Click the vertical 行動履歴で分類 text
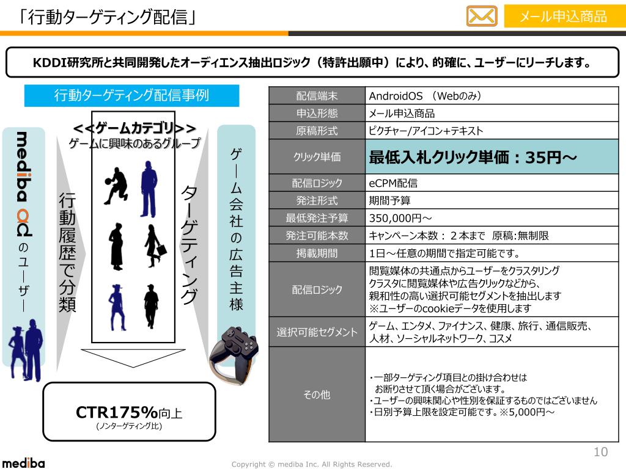Image resolution: width=626 pixels, height=469 pixels. click(x=67, y=252)
